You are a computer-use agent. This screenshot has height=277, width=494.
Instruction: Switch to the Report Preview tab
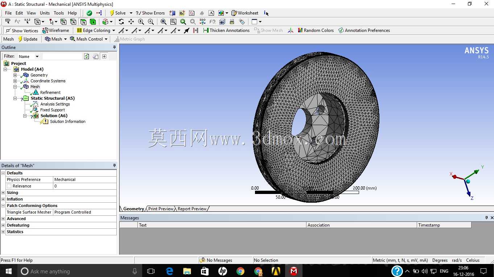click(x=192, y=209)
